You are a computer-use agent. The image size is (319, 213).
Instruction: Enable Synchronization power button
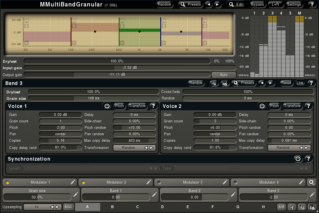(x=298, y=159)
